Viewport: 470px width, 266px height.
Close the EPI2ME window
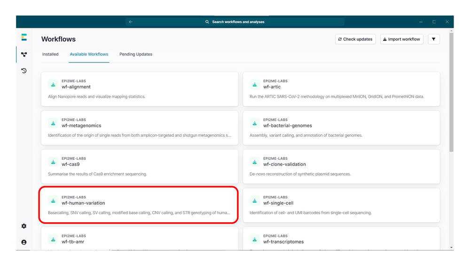click(x=447, y=22)
